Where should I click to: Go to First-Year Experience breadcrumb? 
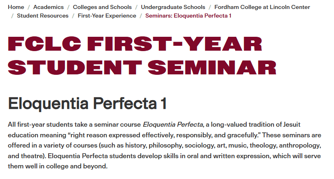[107, 16]
